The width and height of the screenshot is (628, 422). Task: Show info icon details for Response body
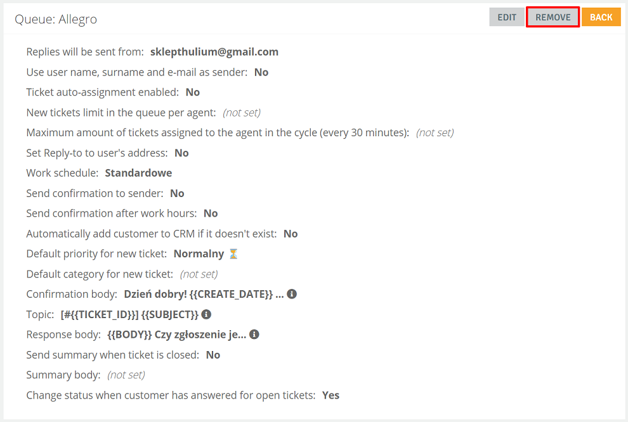pos(254,335)
